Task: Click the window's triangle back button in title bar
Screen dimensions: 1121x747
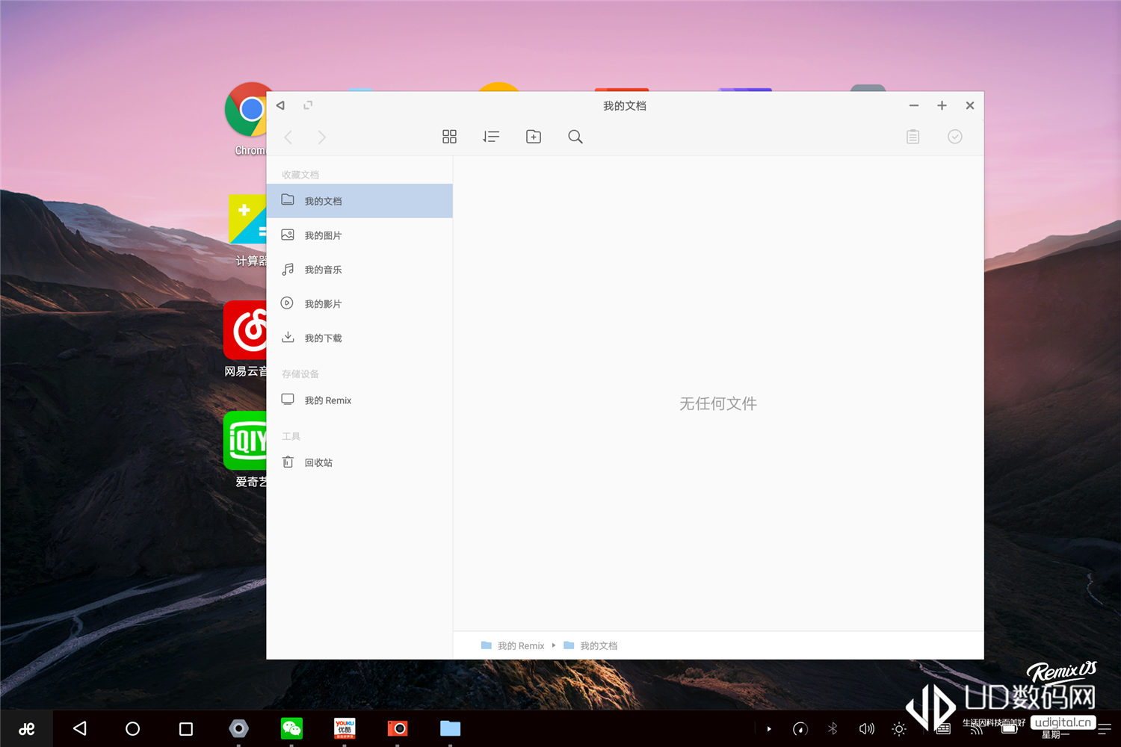Action: (x=280, y=105)
